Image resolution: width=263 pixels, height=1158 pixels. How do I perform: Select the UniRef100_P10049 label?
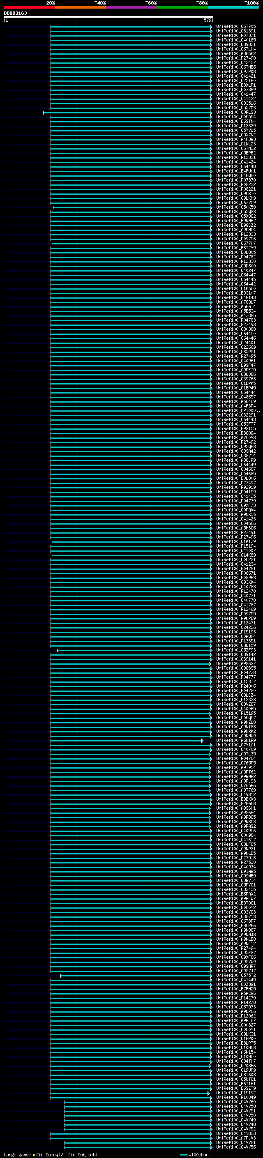point(236,1097)
